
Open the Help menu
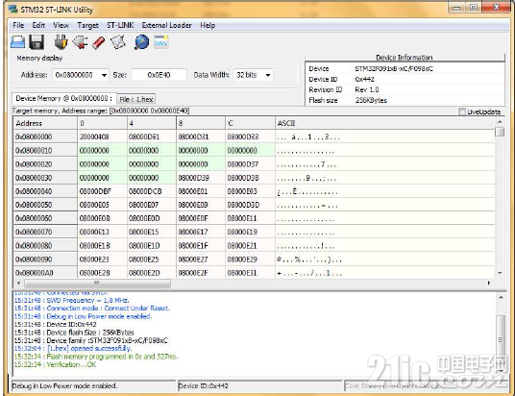click(x=208, y=25)
